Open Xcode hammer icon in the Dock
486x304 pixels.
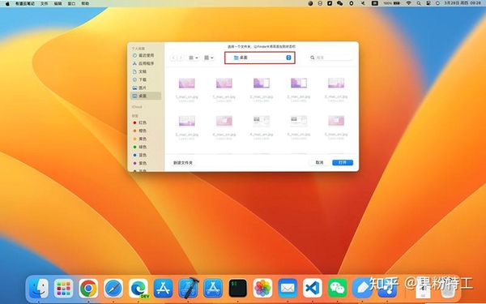tap(188, 289)
